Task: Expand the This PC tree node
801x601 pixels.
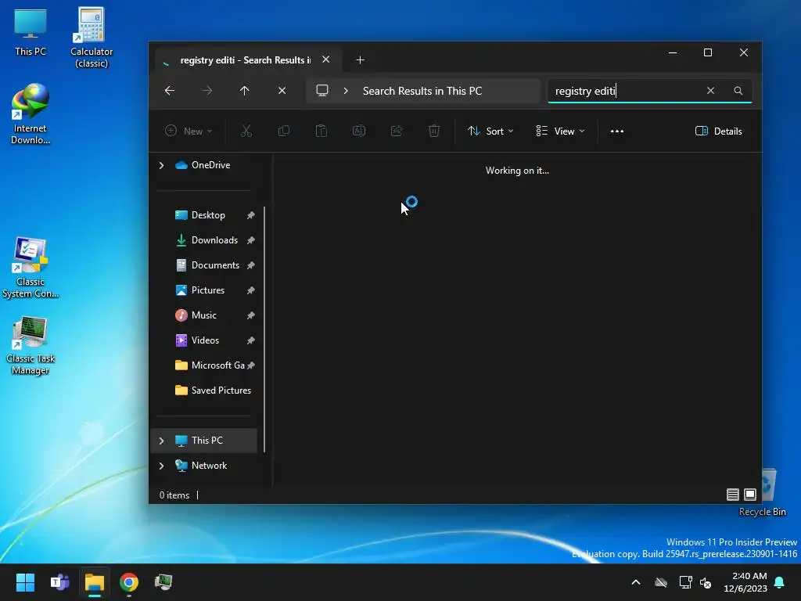Action: (161, 441)
